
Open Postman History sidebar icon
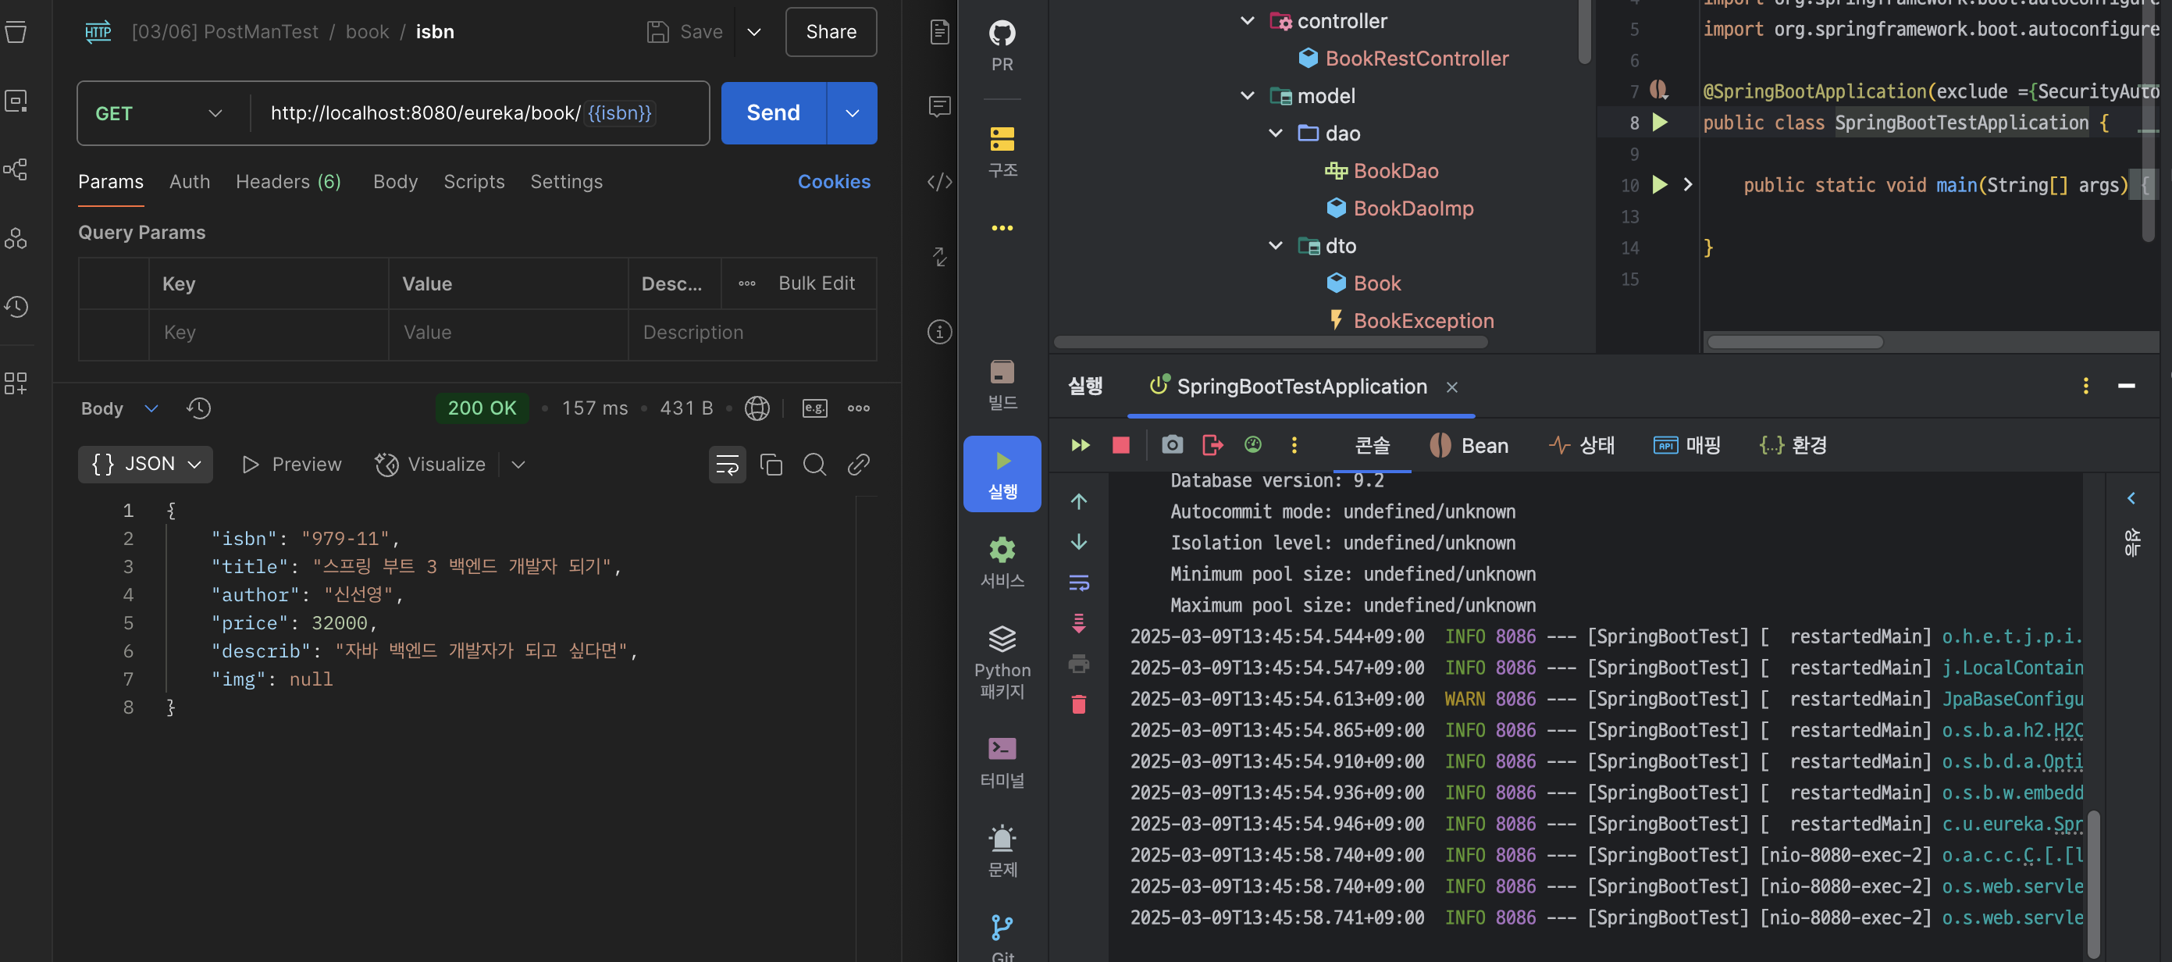(x=17, y=306)
